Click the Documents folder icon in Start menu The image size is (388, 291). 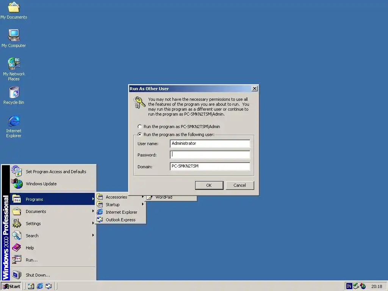(17, 211)
